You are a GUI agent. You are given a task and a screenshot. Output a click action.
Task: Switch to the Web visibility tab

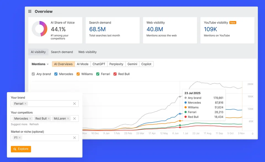[x=88, y=52]
